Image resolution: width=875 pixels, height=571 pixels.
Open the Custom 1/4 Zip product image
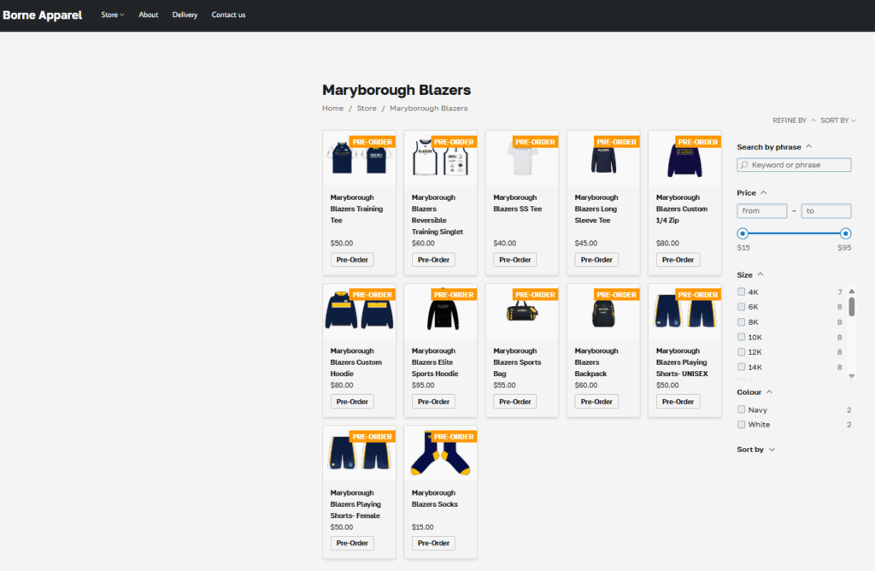click(x=684, y=160)
